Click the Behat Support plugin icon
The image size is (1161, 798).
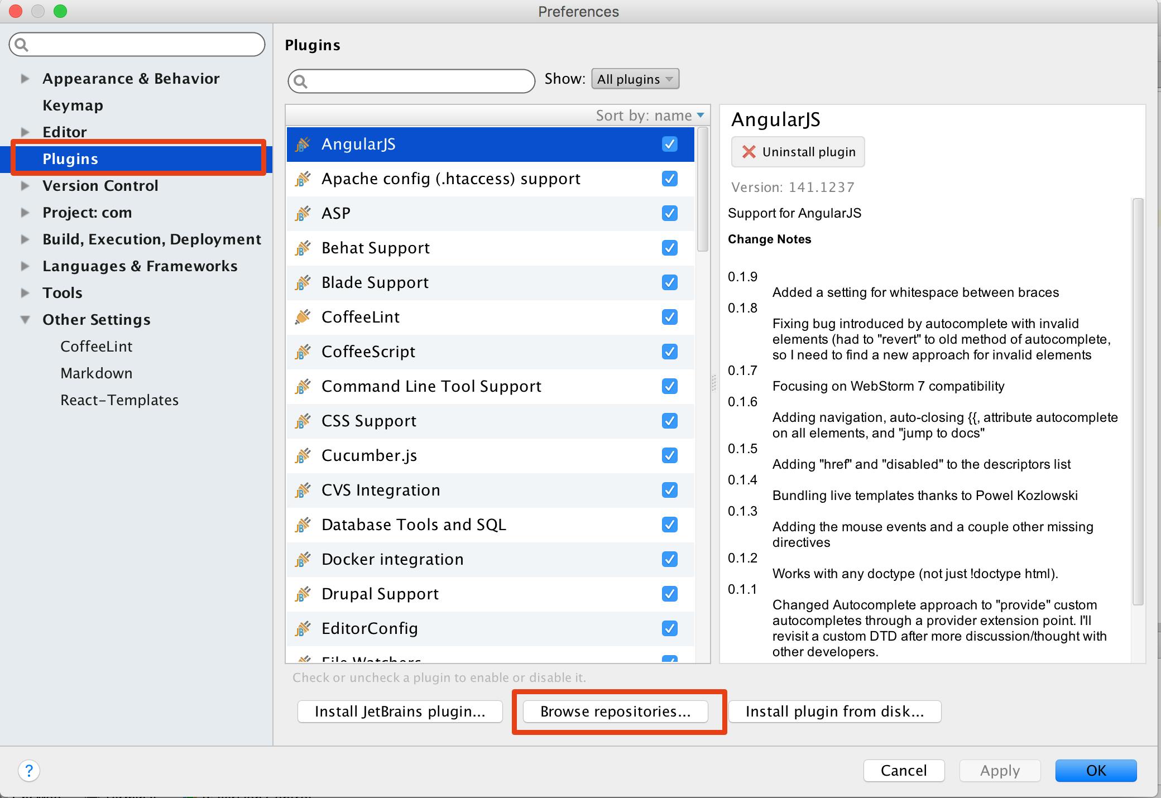coord(303,248)
